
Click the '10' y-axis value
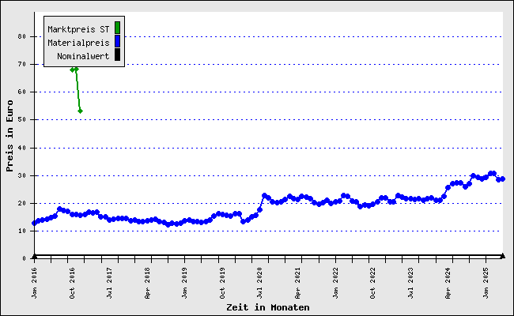pos(21,231)
